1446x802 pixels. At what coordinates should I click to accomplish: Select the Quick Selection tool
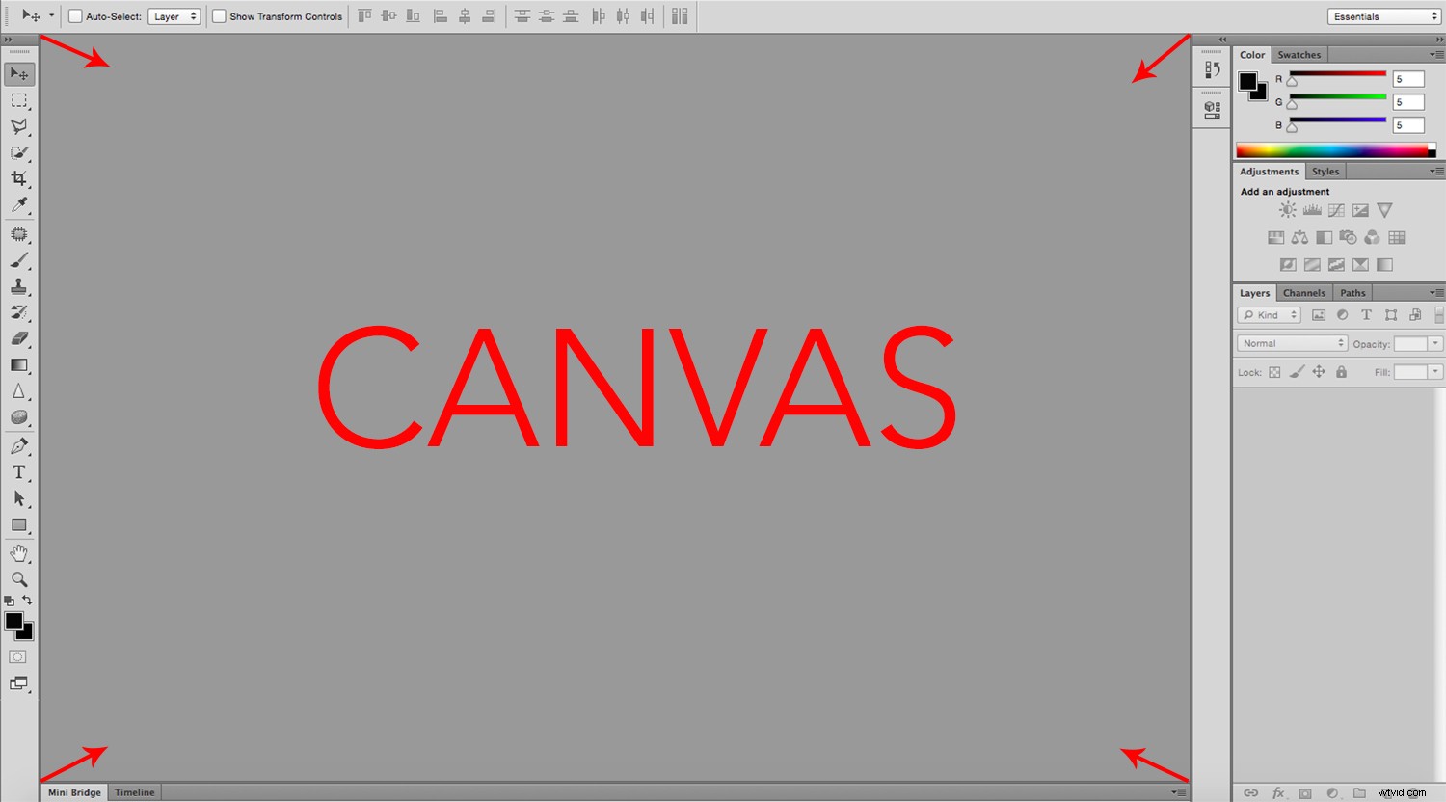tap(18, 152)
